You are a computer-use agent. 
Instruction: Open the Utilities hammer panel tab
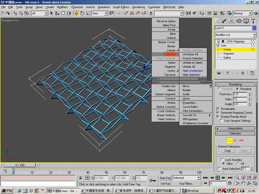(x=253, y=21)
